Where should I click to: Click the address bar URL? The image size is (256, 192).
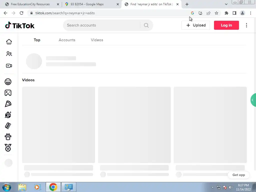[x=65, y=13]
